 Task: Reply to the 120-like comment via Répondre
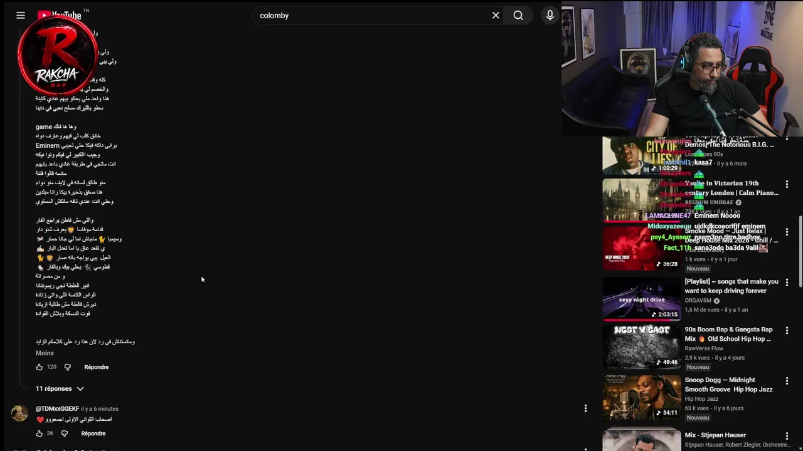97,367
